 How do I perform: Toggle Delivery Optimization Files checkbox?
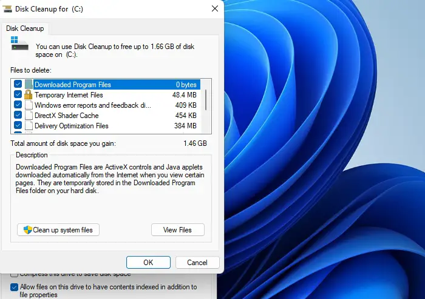coord(18,125)
